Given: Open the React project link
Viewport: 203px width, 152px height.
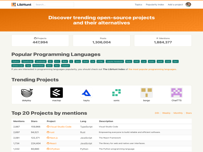Looking at the screenshot, I should pyautogui.click(x=53, y=143).
